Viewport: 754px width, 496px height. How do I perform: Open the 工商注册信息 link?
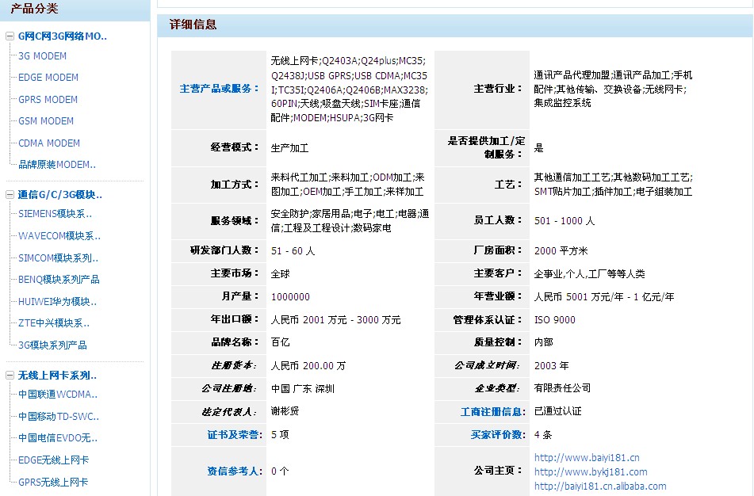click(493, 412)
